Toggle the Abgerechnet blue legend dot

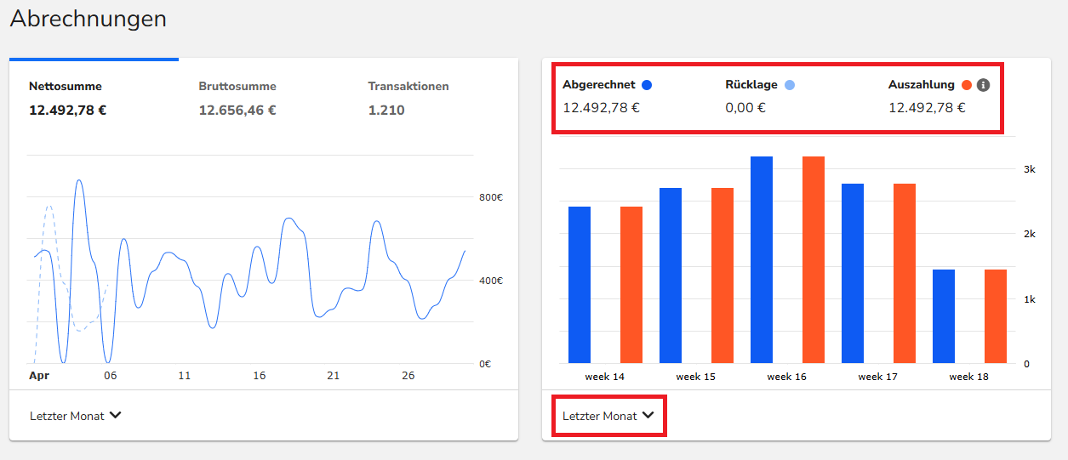pos(647,85)
